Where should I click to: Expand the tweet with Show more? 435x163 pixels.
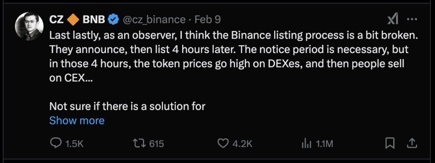(77, 121)
